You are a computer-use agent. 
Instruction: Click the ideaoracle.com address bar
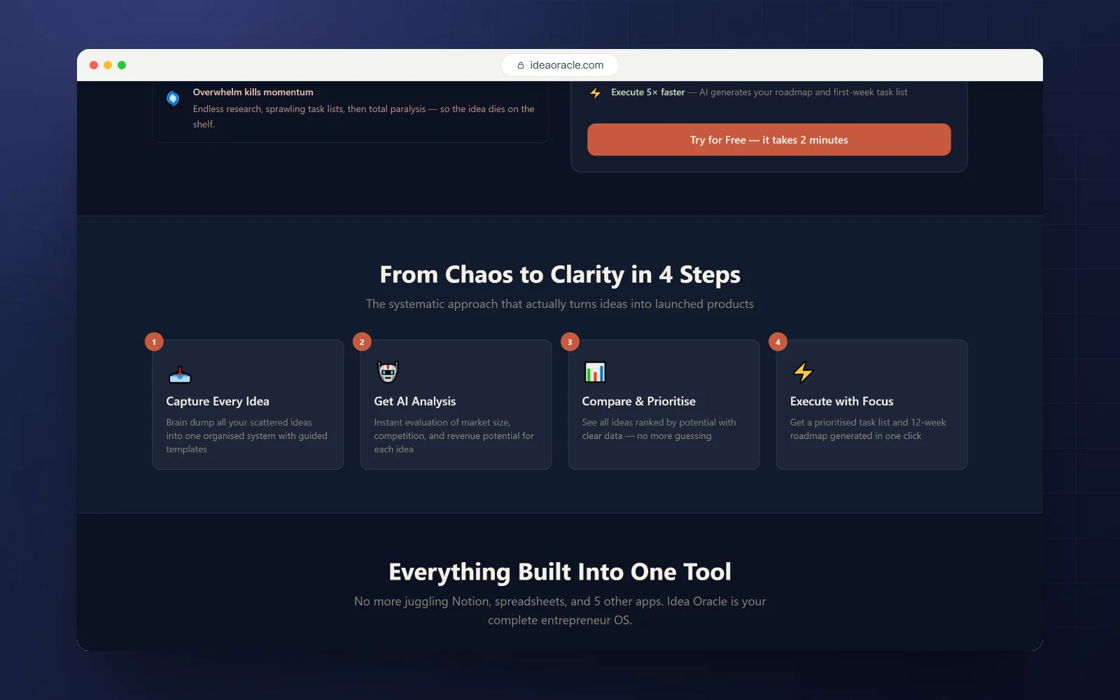pos(560,65)
